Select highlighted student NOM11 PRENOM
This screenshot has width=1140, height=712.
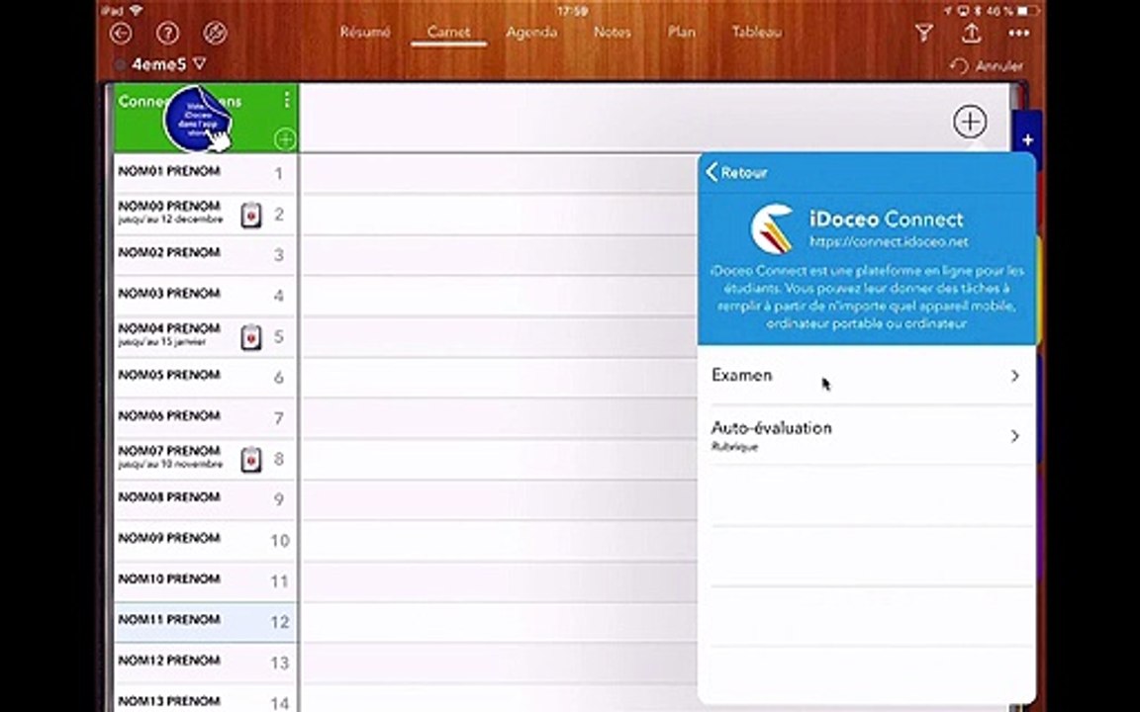point(169,620)
